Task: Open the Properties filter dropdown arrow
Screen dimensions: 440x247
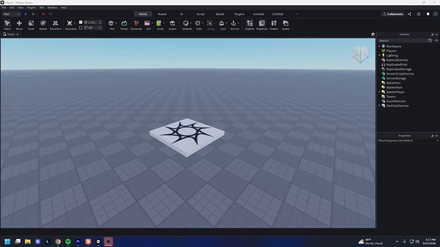Action: pos(437,141)
